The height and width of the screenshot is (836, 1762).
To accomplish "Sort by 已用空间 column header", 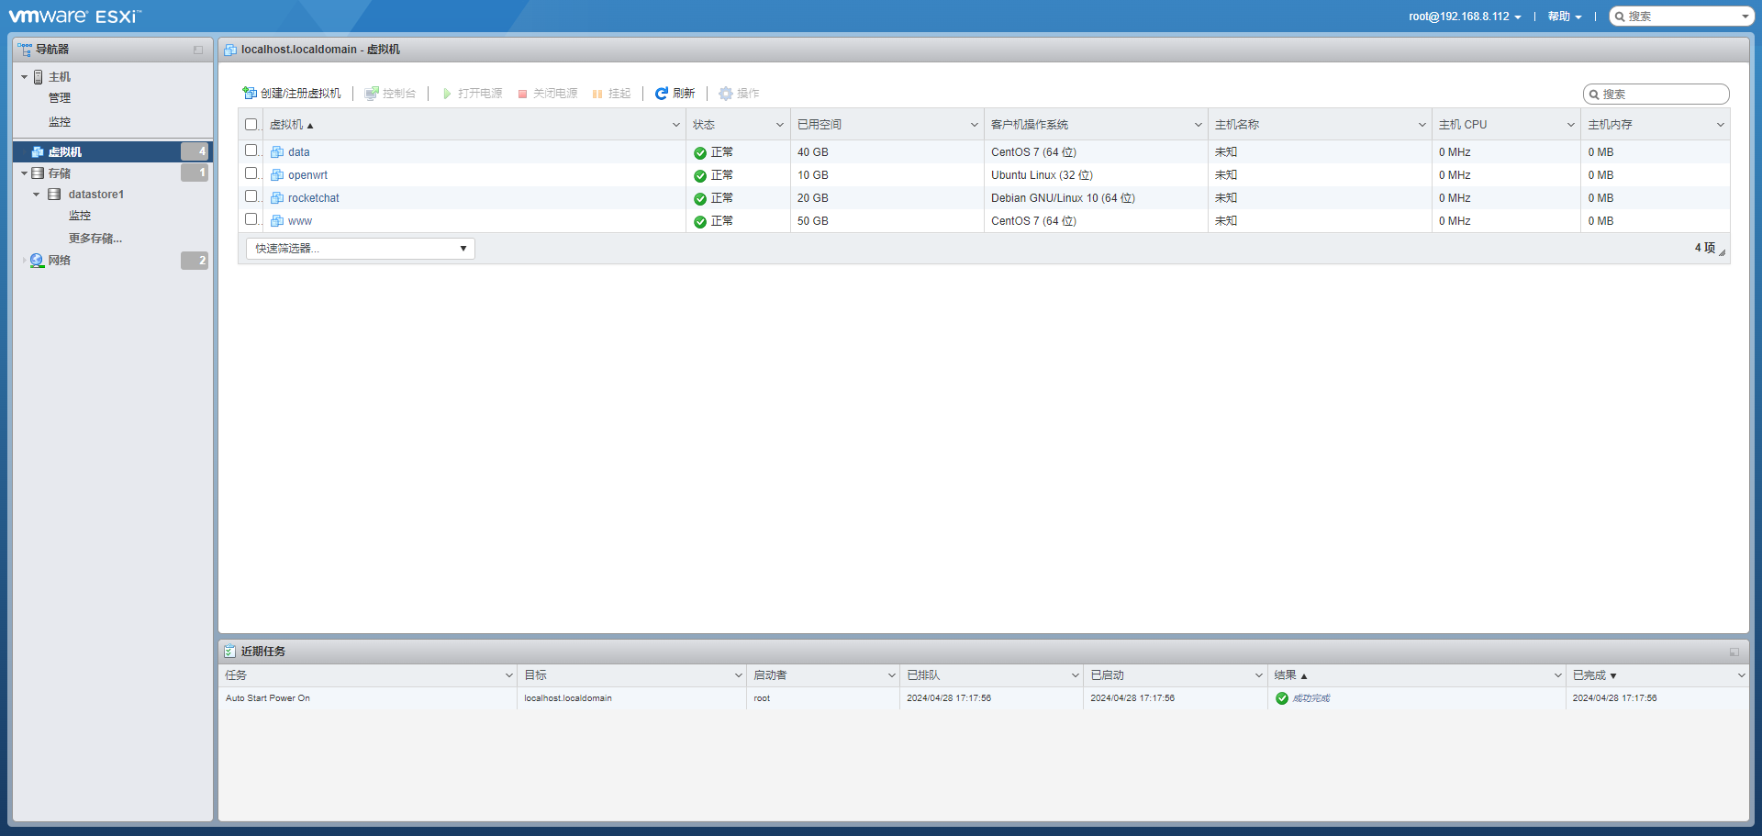I will [x=820, y=125].
